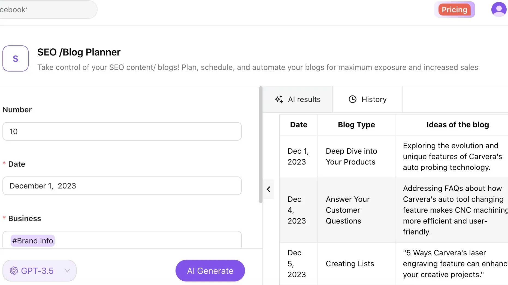Open the GPT-3.5 model dropdown
The image size is (508, 285).
(x=40, y=271)
